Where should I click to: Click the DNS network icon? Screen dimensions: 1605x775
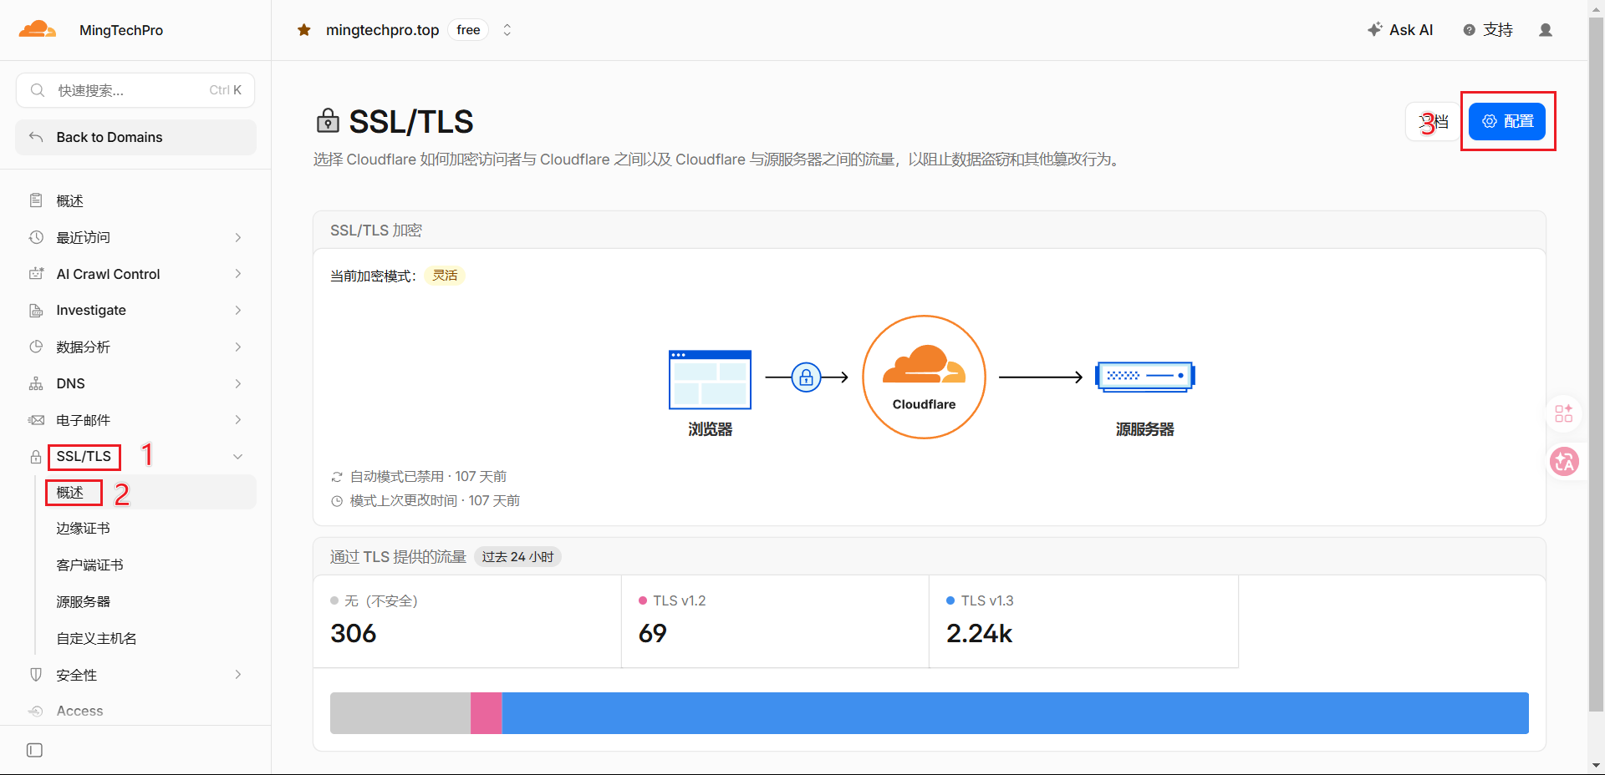tap(36, 383)
